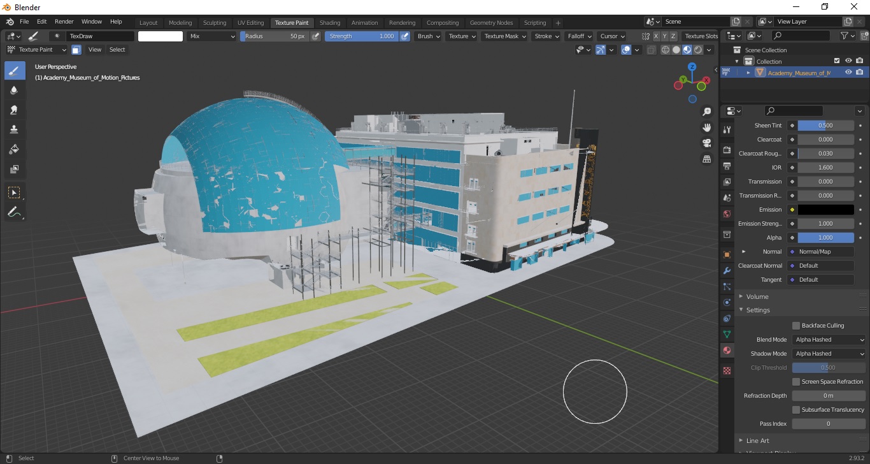Select the Fill tool
The height and width of the screenshot is (464, 870).
[x=15, y=149]
